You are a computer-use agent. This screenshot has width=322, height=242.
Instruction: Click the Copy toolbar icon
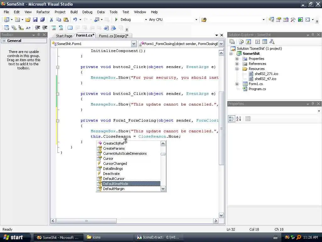(58, 20)
